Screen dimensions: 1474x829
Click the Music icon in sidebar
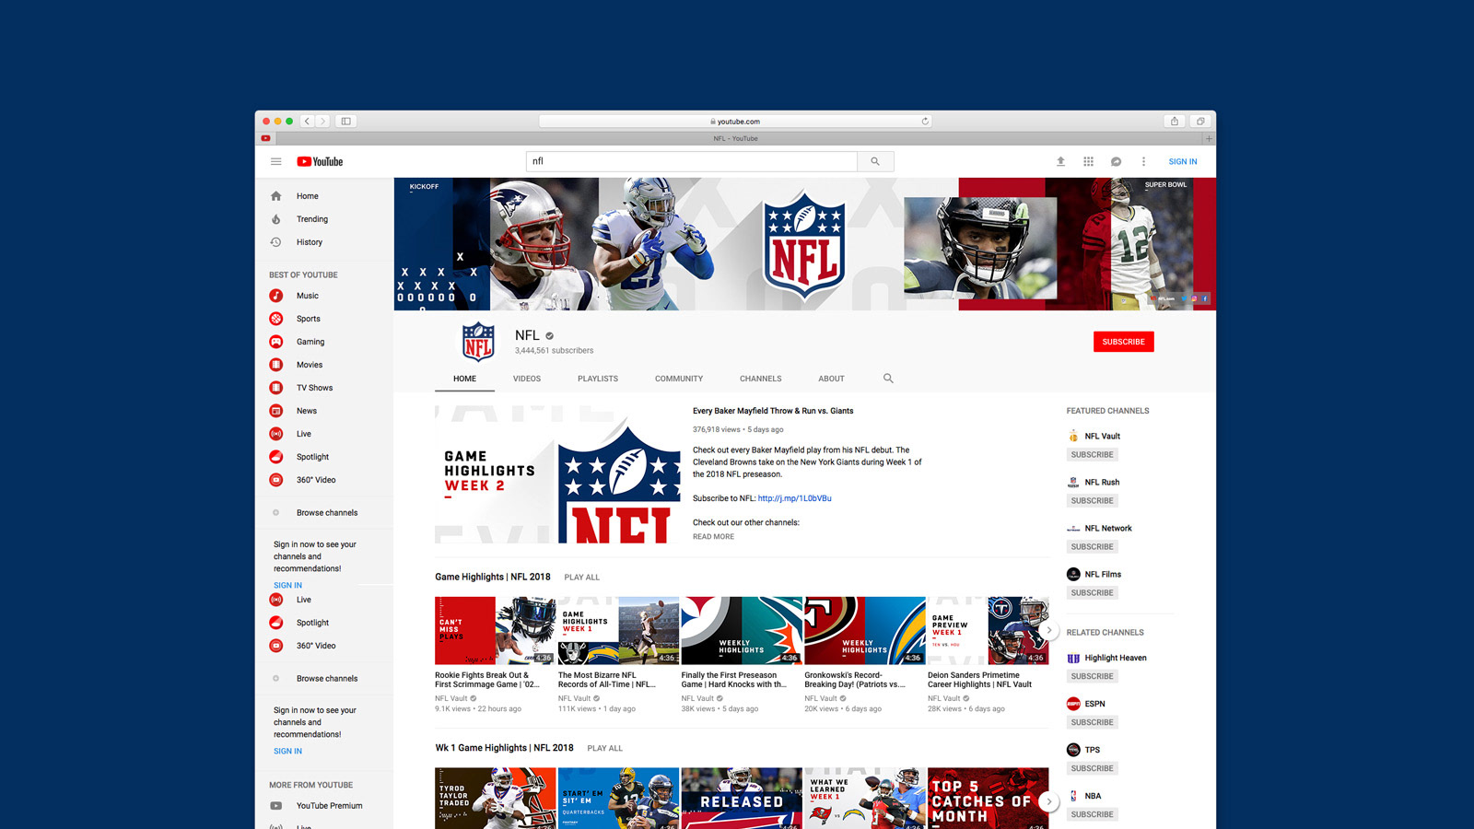[x=275, y=296]
